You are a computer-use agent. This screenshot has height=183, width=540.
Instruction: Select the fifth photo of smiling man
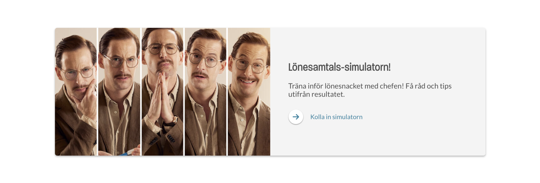pyautogui.click(x=249, y=91)
